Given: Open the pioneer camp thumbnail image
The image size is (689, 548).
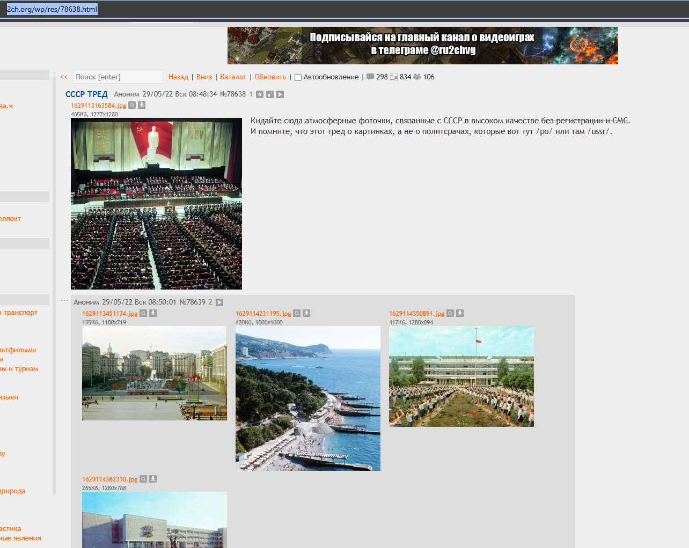Looking at the screenshot, I should coord(461,376).
